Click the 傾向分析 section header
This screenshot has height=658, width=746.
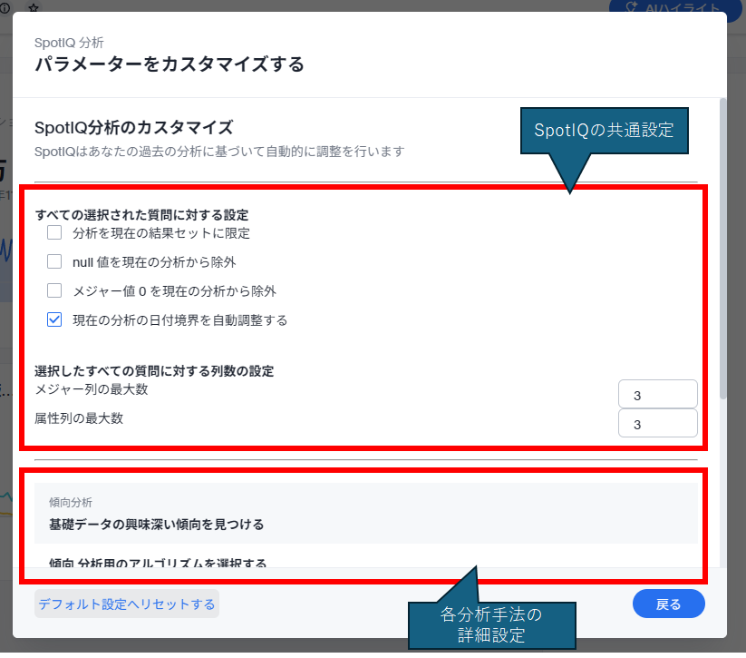coord(71,502)
